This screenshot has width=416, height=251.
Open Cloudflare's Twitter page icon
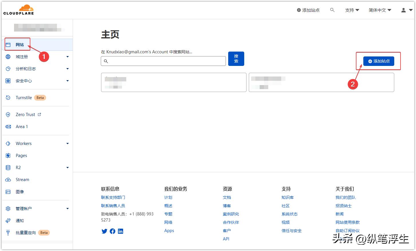[104, 231]
